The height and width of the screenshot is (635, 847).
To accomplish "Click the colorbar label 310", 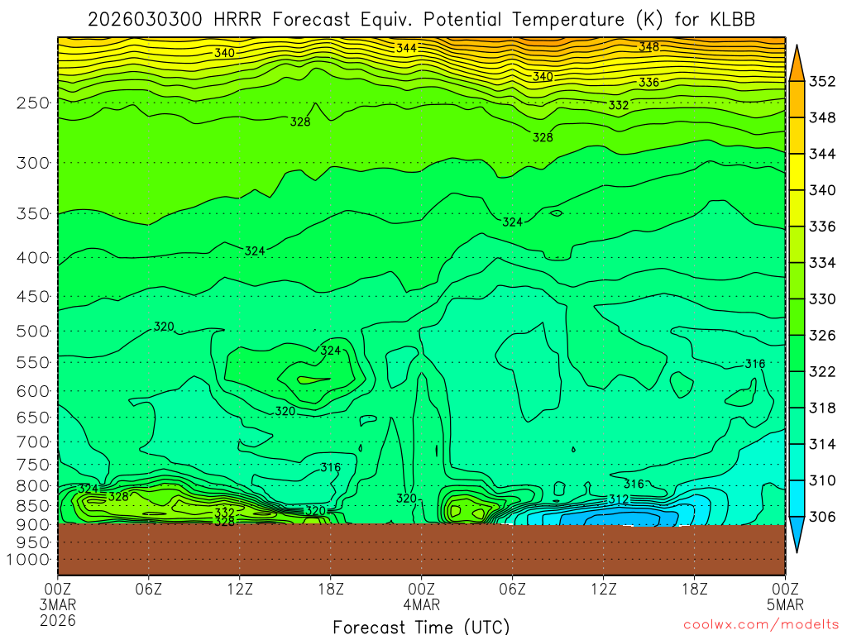I will click(822, 480).
